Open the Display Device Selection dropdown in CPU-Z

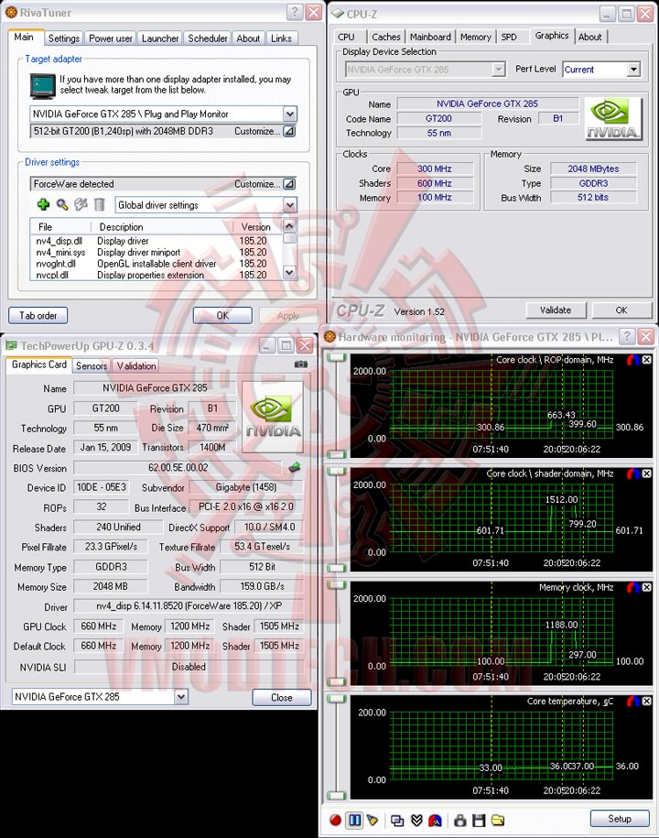coord(498,70)
